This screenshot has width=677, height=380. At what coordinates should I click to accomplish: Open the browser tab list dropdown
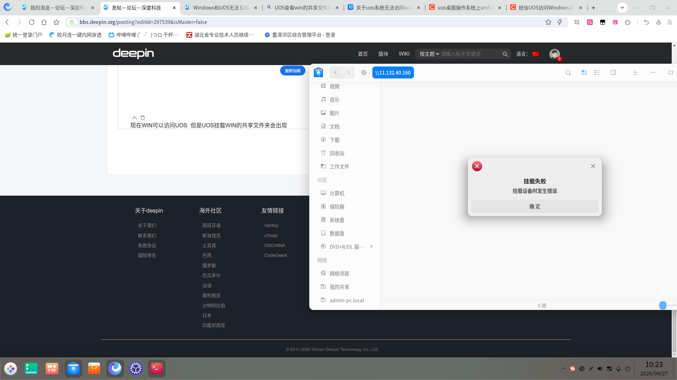pyautogui.click(x=622, y=8)
